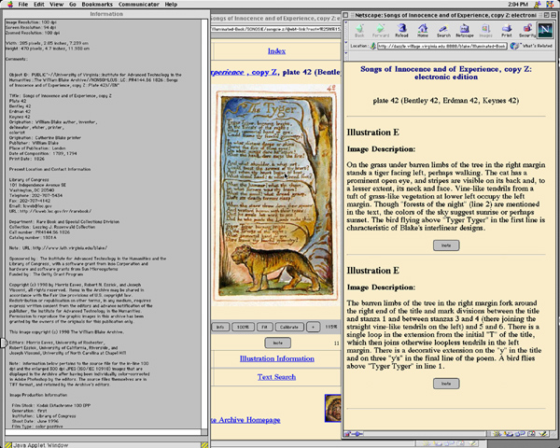
Task: Follow the Text Search link
Action: coord(277,377)
